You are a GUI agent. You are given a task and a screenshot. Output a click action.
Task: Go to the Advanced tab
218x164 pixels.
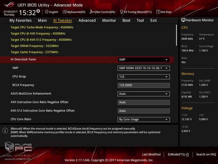click(87, 21)
